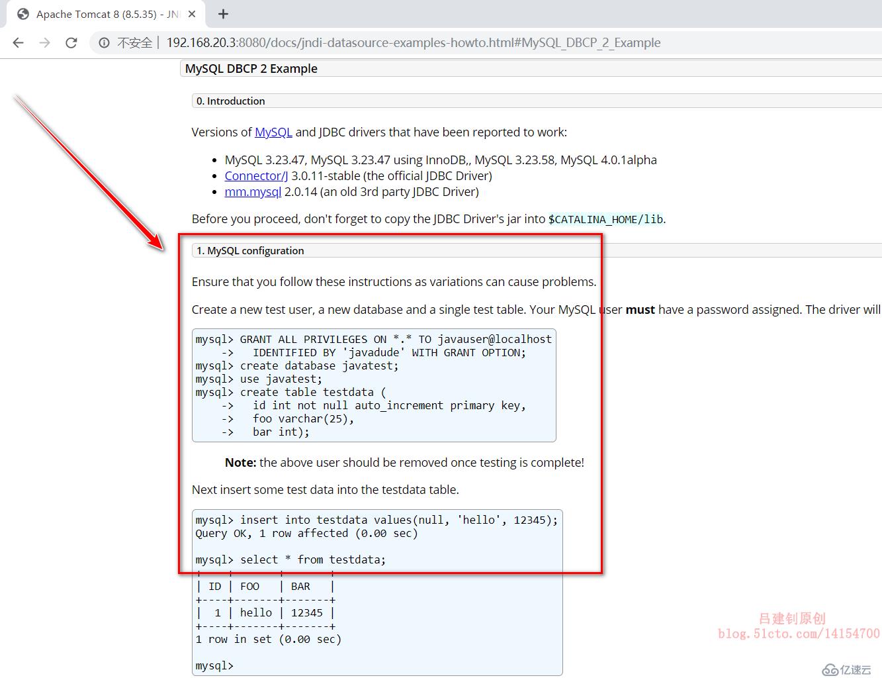
Task: Click the GRANT ALL PRIVILEGES command line
Action: pyautogui.click(x=373, y=339)
